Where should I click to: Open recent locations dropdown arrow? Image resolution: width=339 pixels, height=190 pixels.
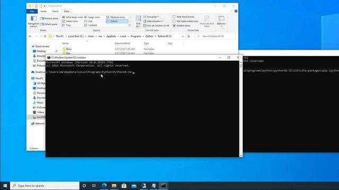[x=41, y=36]
